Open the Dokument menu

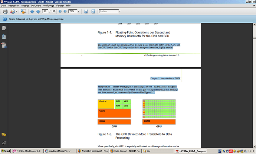click(36, 6)
